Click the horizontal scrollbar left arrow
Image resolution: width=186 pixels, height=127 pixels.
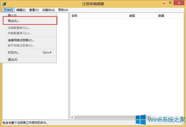pos(72,117)
